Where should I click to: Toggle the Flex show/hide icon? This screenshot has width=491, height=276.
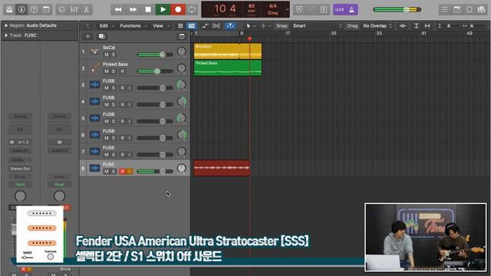pos(216,26)
